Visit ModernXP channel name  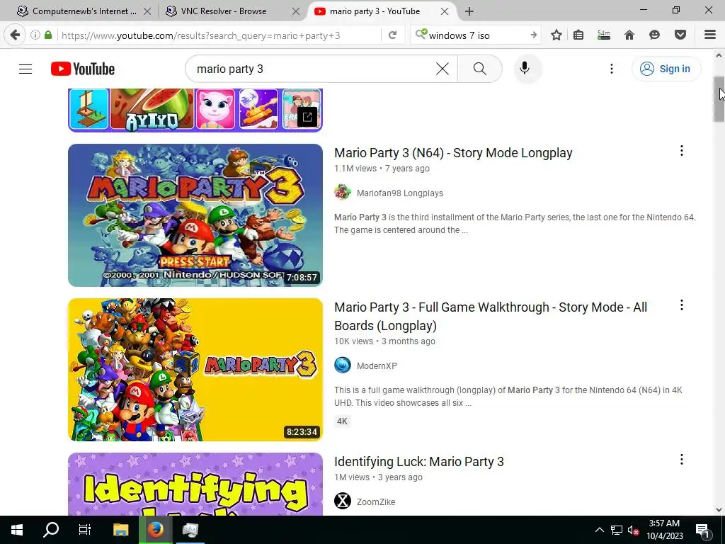[x=377, y=366]
